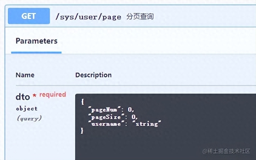This screenshot has height=160, width=256.
Task: Click the object type label under dto
Action: tap(27, 109)
